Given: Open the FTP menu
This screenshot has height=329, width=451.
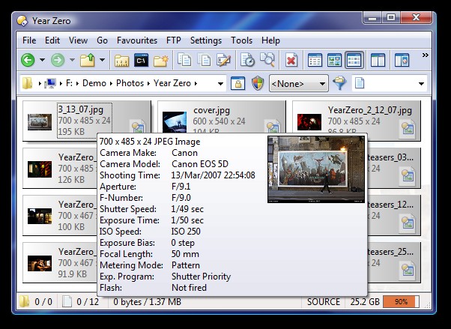Looking at the screenshot, I should coord(174,40).
